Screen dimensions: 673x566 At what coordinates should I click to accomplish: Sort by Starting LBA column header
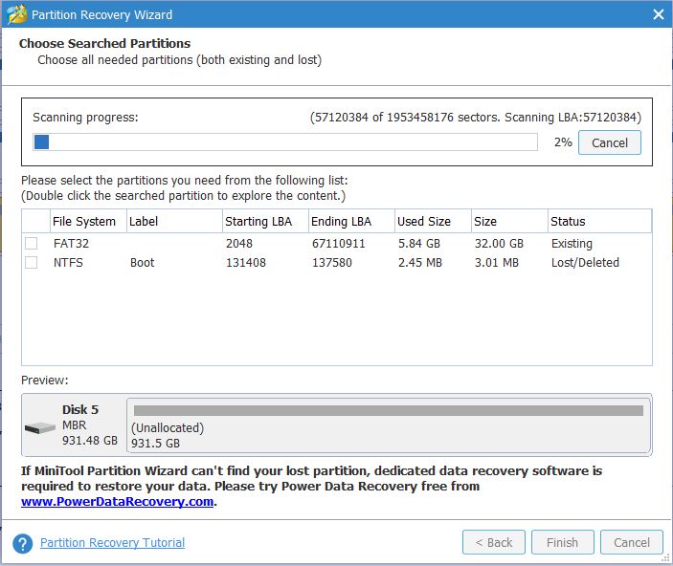coord(265,221)
